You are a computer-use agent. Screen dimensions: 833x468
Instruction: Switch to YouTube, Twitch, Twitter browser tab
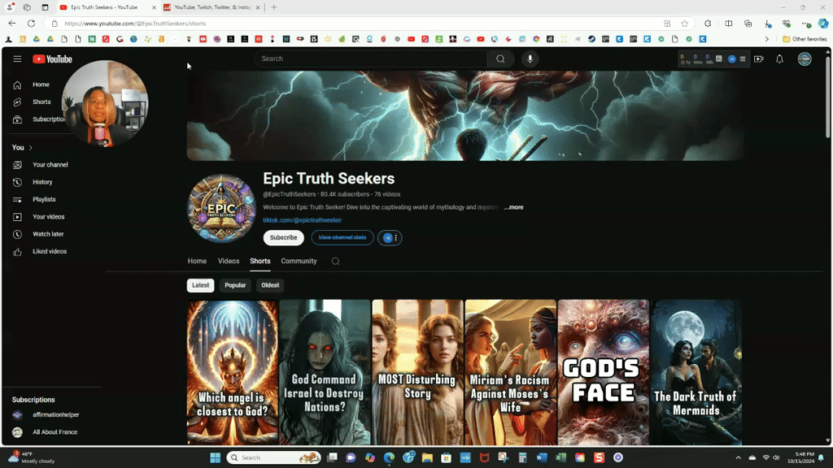point(212,7)
